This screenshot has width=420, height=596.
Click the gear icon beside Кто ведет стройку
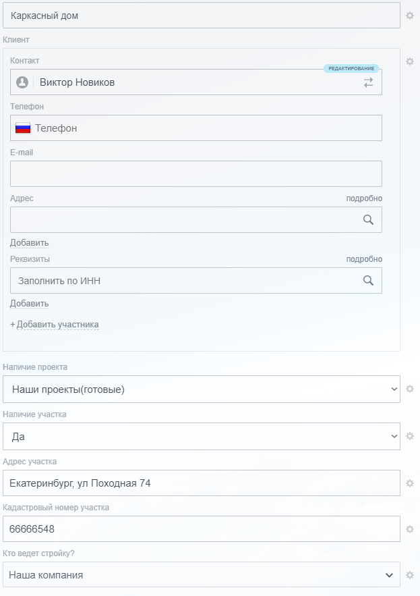coord(410,575)
